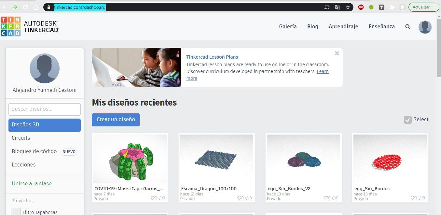Open COVID-19+Mask+Cap design thumbnail
The image size is (441, 215).
[x=130, y=159]
